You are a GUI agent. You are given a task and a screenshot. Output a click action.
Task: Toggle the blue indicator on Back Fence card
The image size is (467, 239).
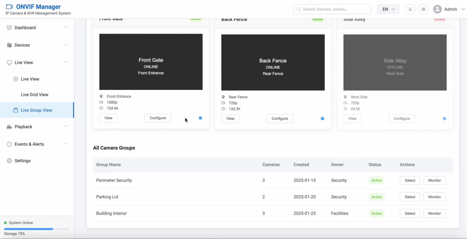click(x=323, y=119)
